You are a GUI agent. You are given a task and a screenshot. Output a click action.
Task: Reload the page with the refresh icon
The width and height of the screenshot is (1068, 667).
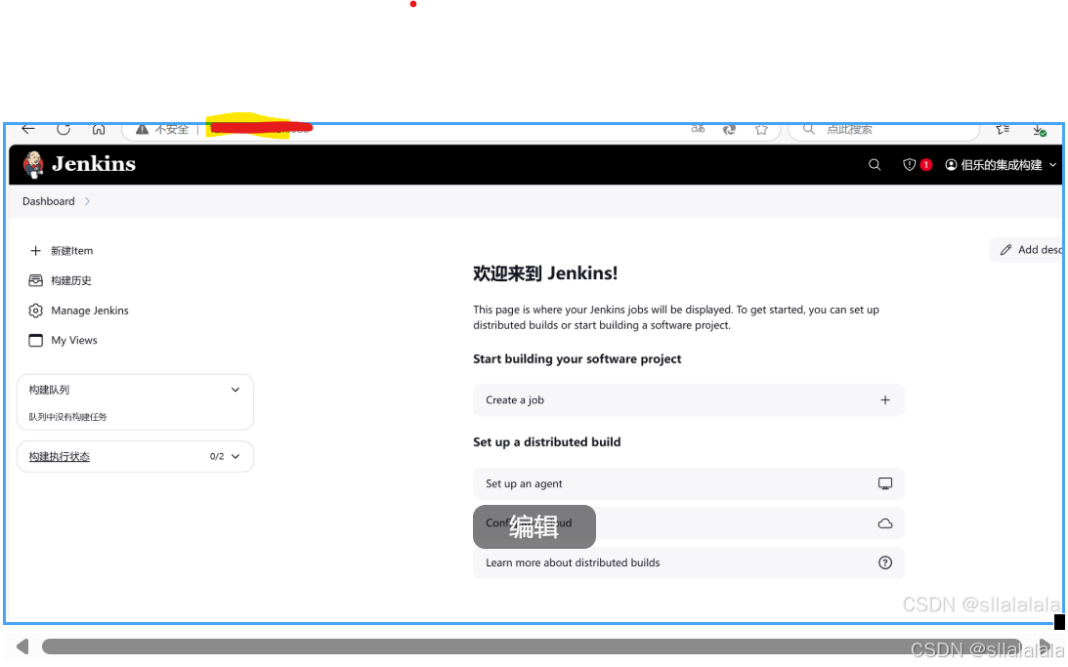[64, 129]
